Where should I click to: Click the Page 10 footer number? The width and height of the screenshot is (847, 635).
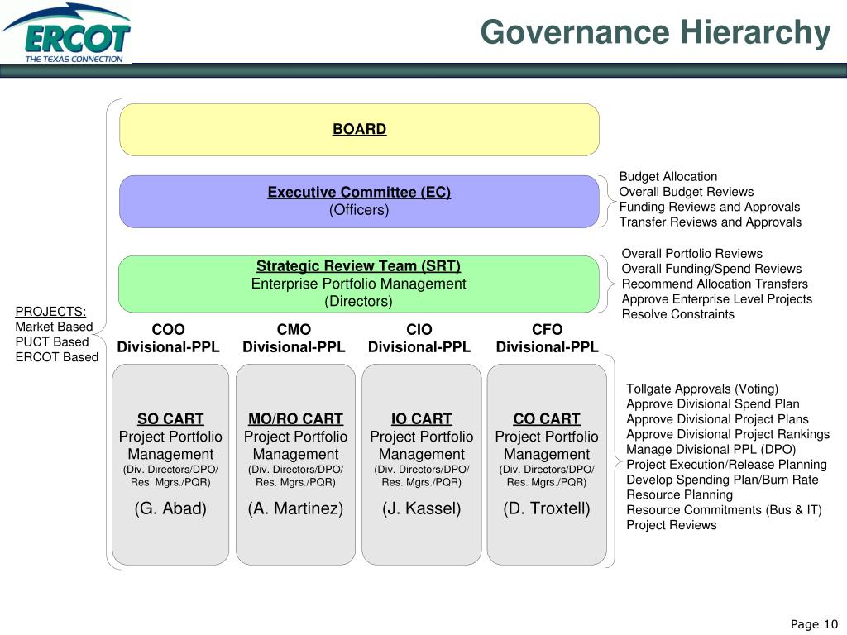[x=814, y=624]
